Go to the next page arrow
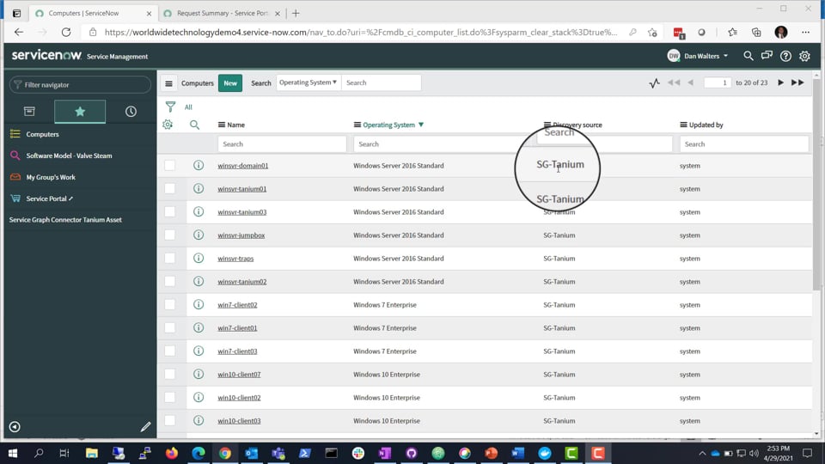Viewport: 825px width, 464px height. pos(781,82)
